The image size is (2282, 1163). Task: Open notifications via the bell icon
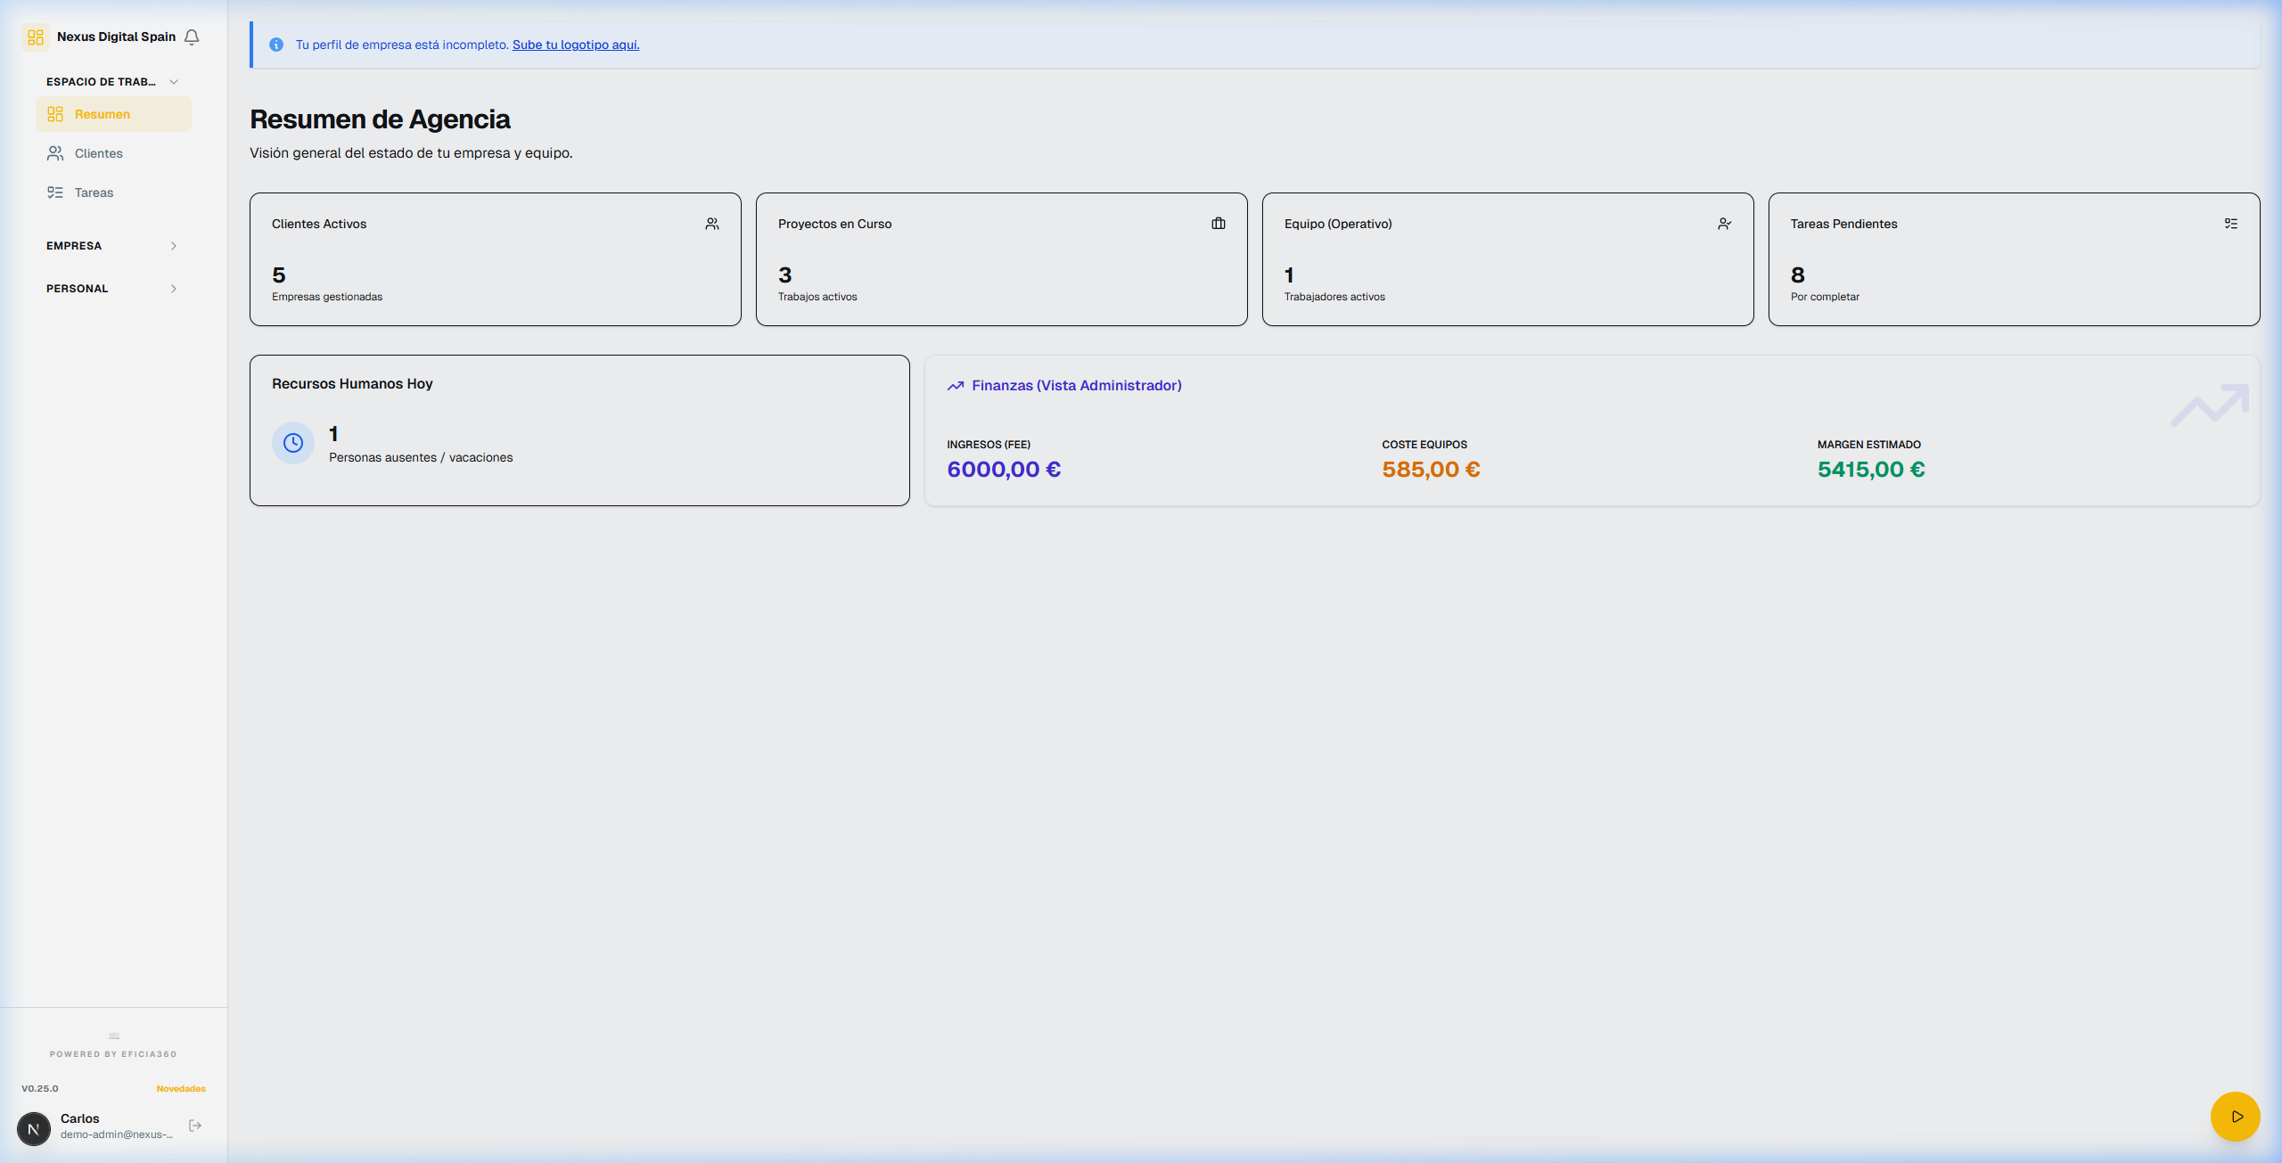pos(193,37)
